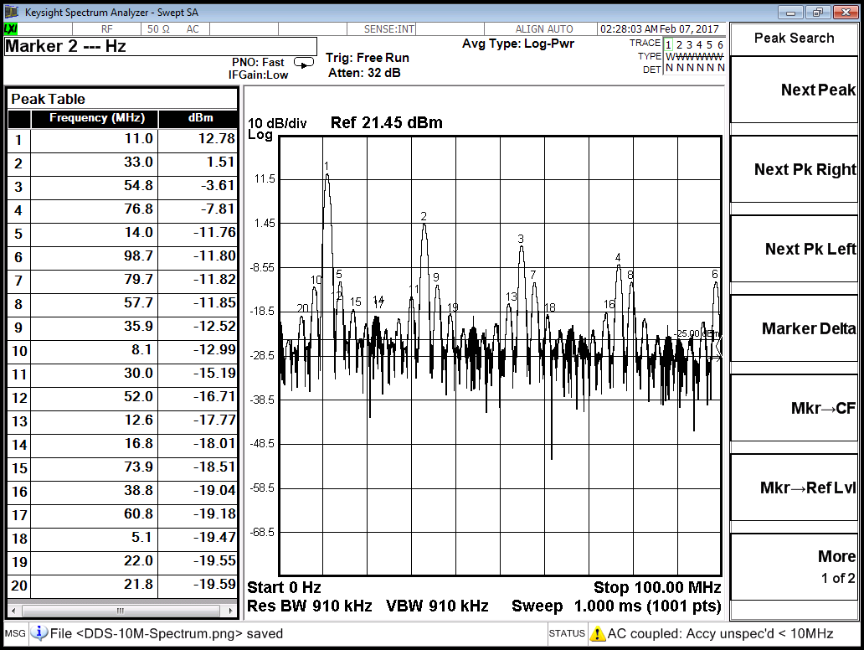Viewport: 864px width, 650px height.
Task: Click the Trig: Free Run annotation
Action: click(x=367, y=58)
